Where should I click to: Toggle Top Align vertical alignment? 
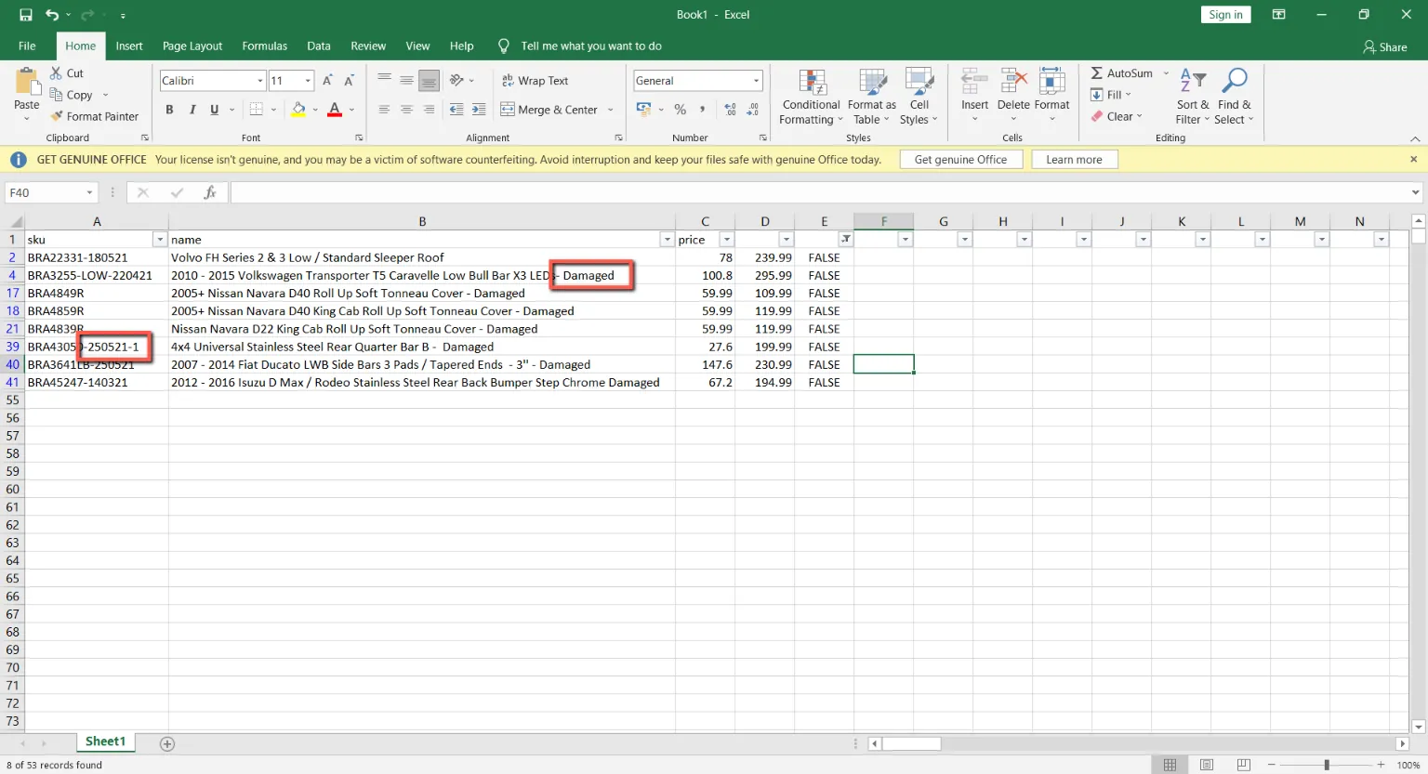pyautogui.click(x=384, y=81)
